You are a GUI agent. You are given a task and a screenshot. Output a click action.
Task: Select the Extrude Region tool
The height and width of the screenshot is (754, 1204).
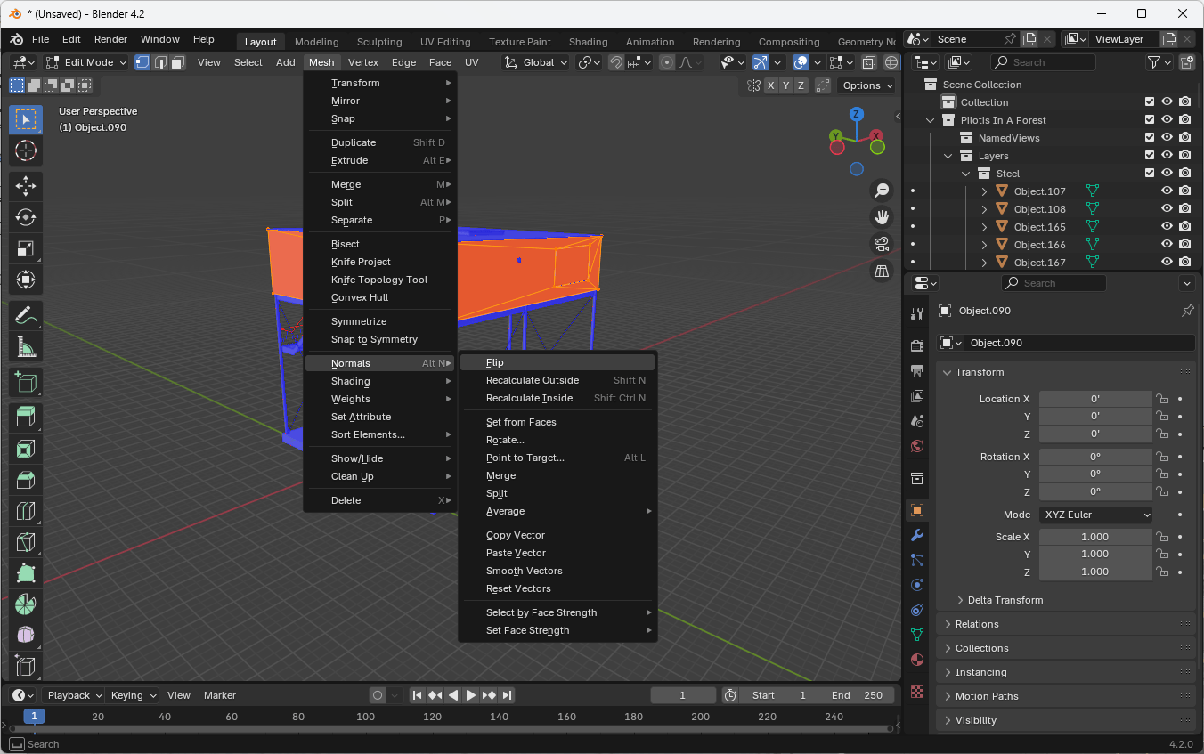tap(26, 418)
